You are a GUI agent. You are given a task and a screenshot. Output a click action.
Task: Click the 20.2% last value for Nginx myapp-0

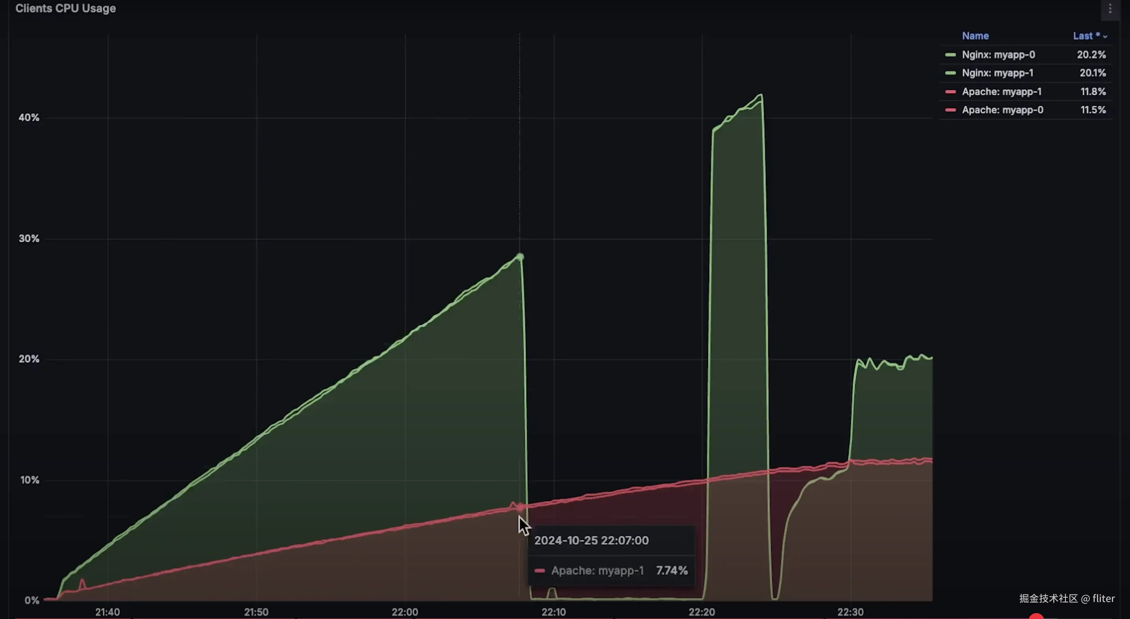tap(1091, 55)
